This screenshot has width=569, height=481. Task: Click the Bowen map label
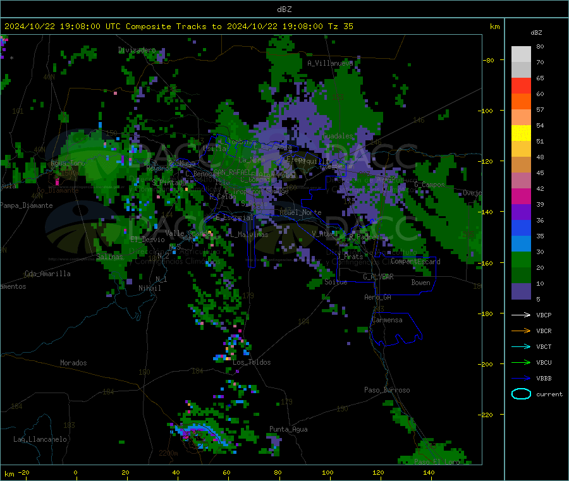[x=420, y=283]
